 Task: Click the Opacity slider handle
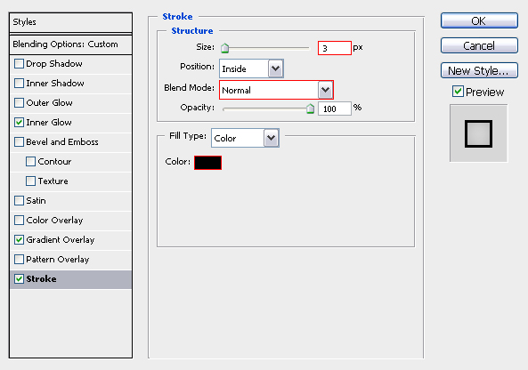tap(310, 109)
